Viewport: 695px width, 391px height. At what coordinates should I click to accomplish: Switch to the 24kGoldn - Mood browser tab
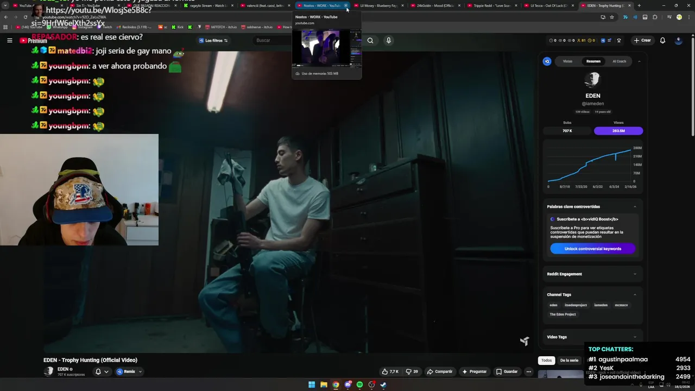point(435,5)
